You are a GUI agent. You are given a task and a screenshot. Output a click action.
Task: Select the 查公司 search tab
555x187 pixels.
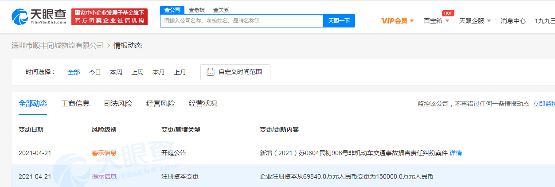(x=172, y=10)
